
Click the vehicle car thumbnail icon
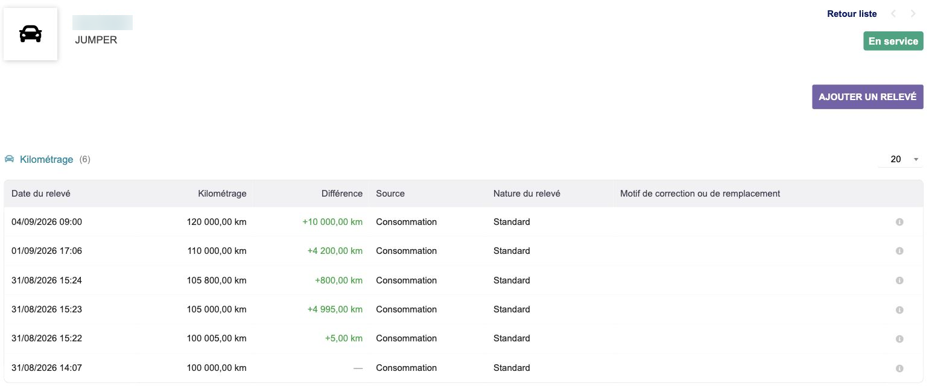pos(30,34)
